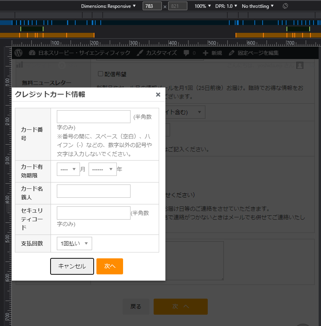Click the WordPress logo in admin bar

18,53
